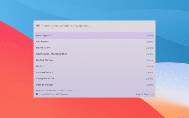The width and height of the screenshot is (189, 118).
Task: Pick Cyberpunk 2077 from the games list
Action: click(x=94, y=79)
